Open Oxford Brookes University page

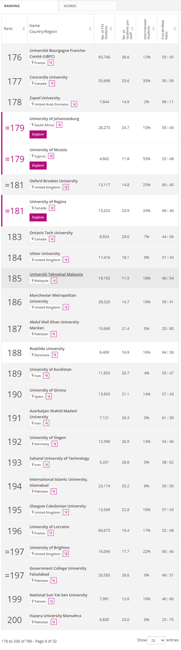pyautogui.click(x=53, y=181)
